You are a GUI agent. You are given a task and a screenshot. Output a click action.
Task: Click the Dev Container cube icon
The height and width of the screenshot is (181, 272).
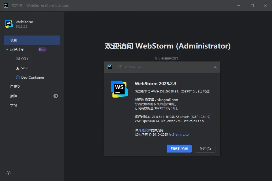18,78
